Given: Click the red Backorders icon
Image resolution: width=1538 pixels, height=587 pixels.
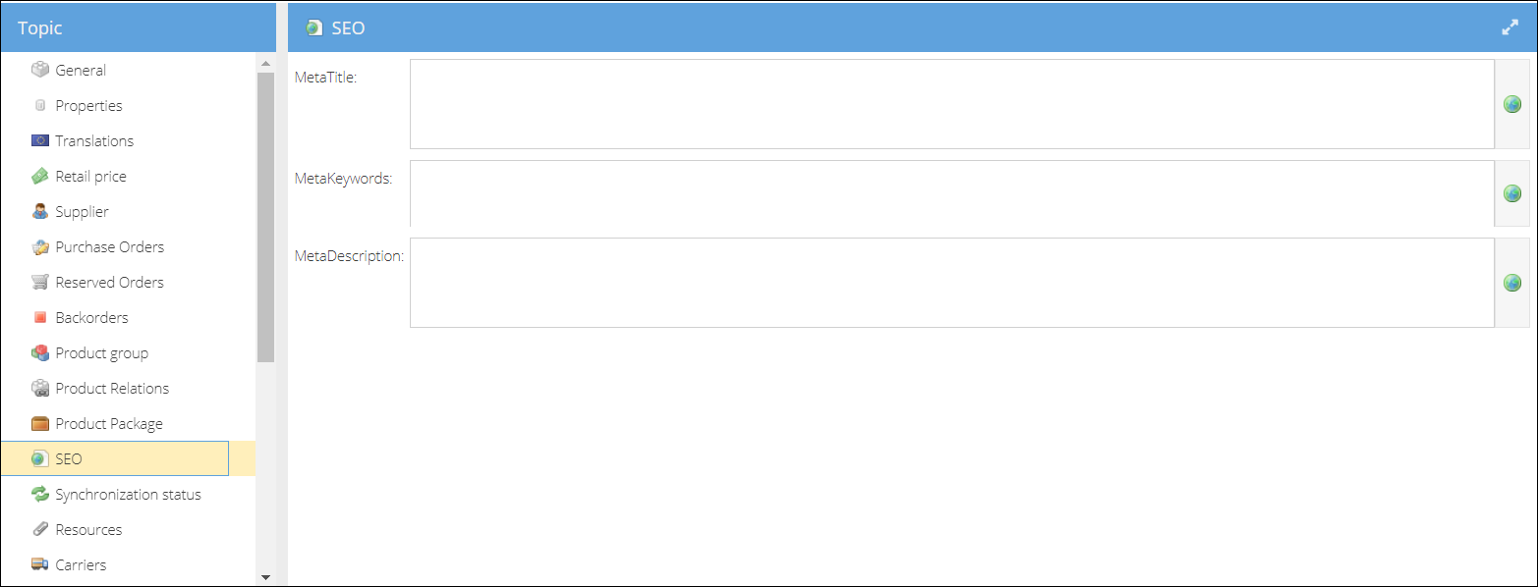Looking at the screenshot, I should point(40,317).
